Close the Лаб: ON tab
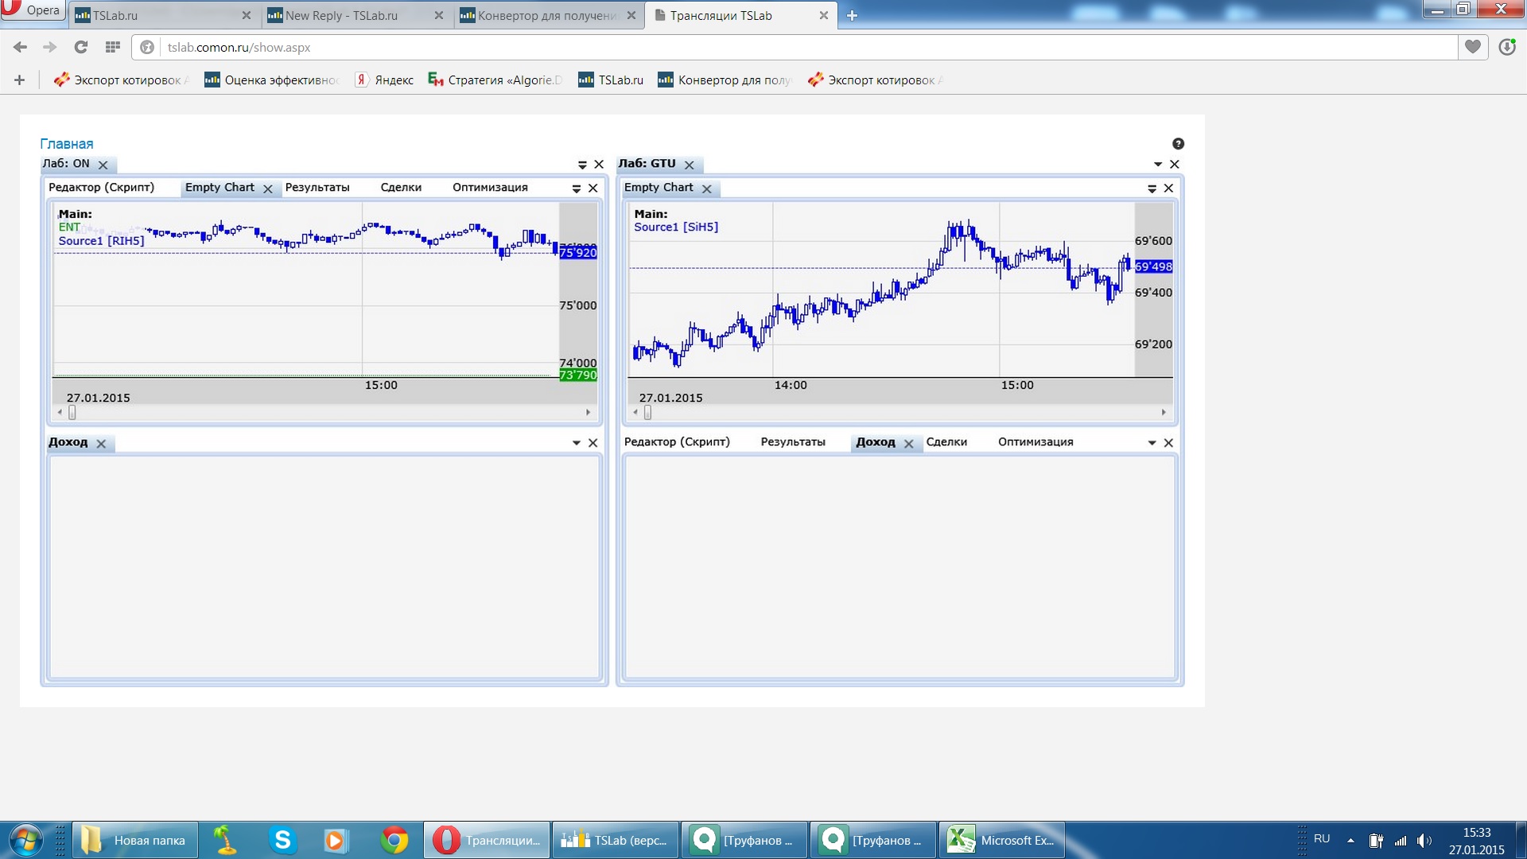Image resolution: width=1527 pixels, height=859 pixels. (103, 165)
